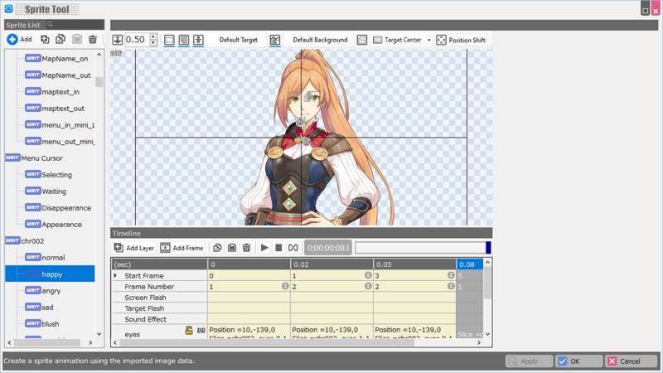Screen dimensions: 663x373
Task: Click the Position Shift tool
Action: [461, 40]
